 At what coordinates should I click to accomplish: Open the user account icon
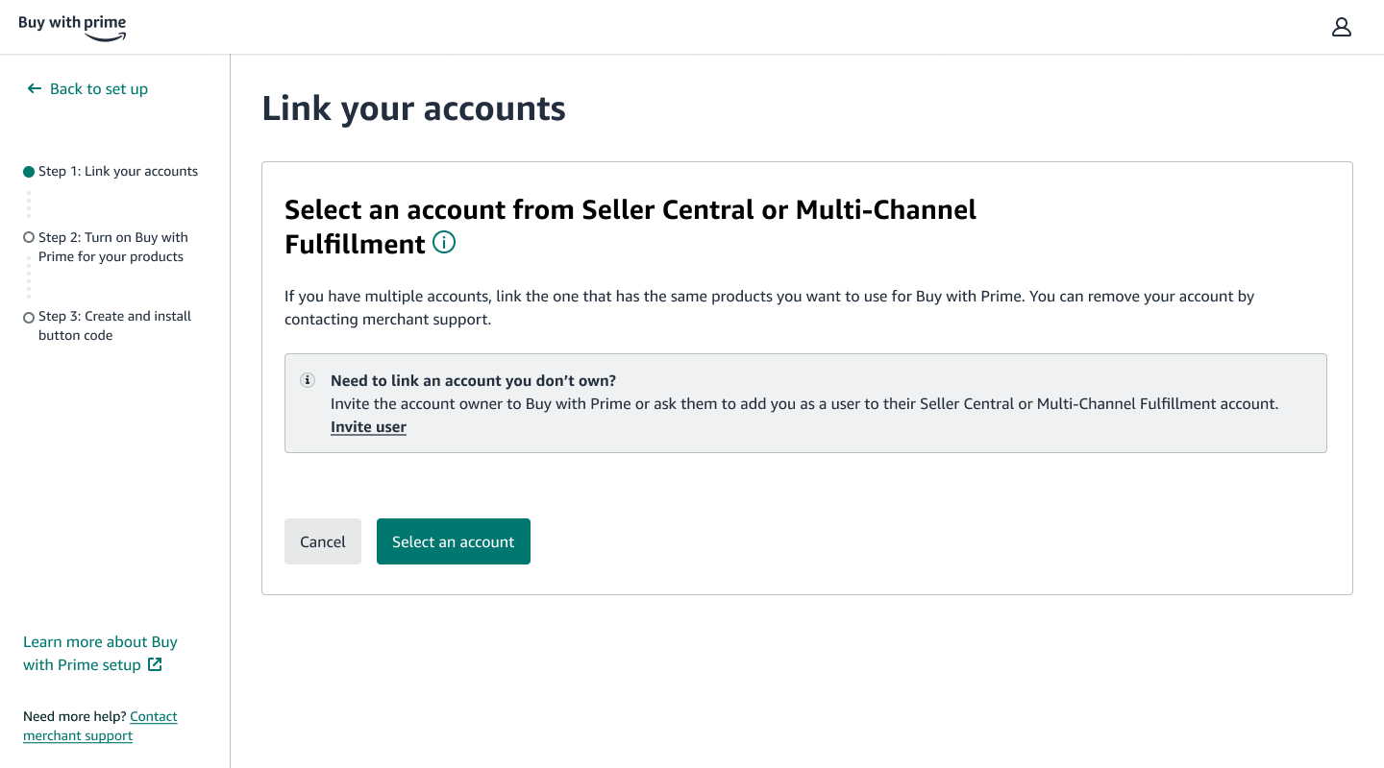tap(1341, 27)
